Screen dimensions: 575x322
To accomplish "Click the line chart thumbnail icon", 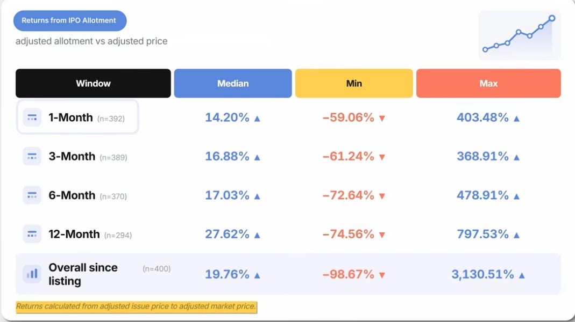I will point(519,35).
